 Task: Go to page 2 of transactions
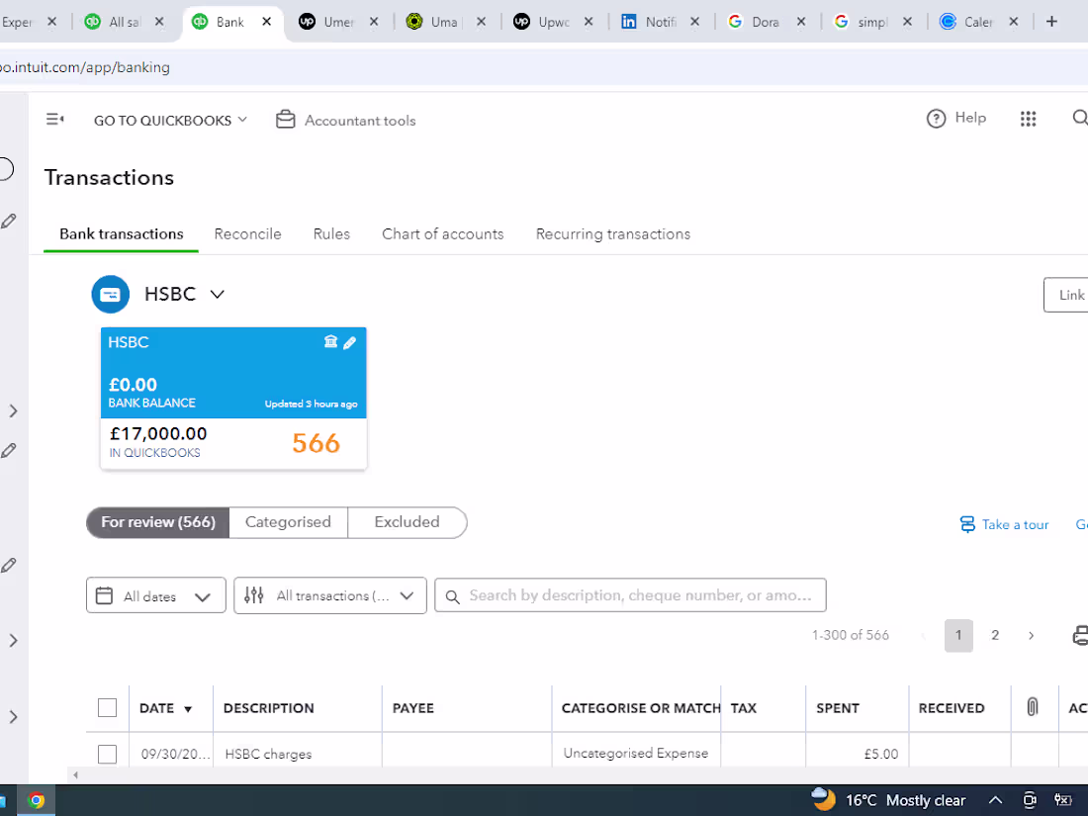click(995, 635)
